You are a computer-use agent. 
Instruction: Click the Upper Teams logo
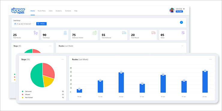(x=18, y=10)
